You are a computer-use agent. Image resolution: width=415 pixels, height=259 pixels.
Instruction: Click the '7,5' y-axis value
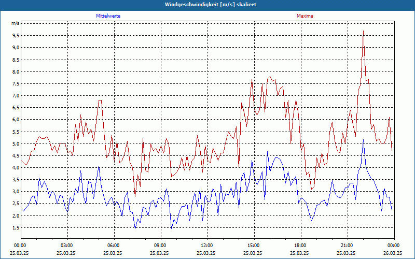[x=16, y=84]
